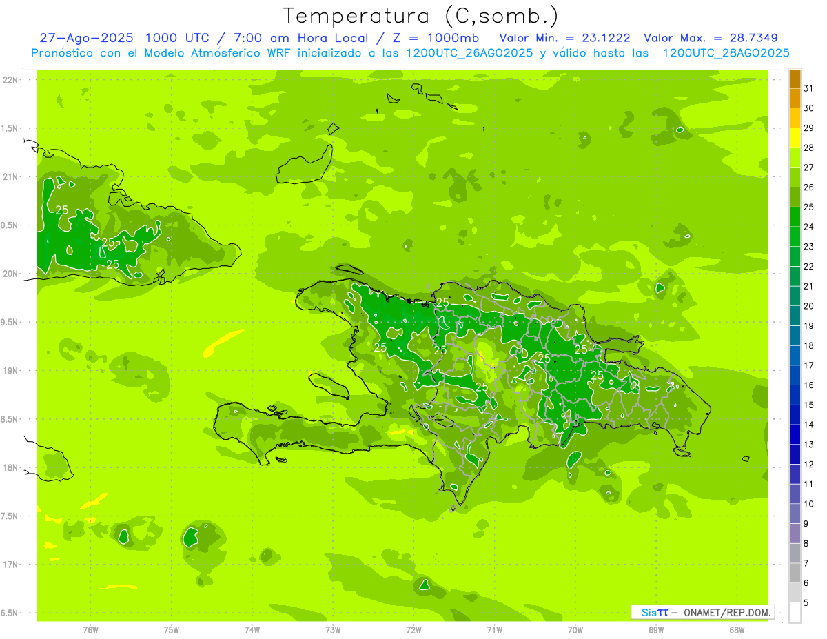The image size is (827, 639).
Task: Click the '75W' longitude axis label
Action: (172, 630)
